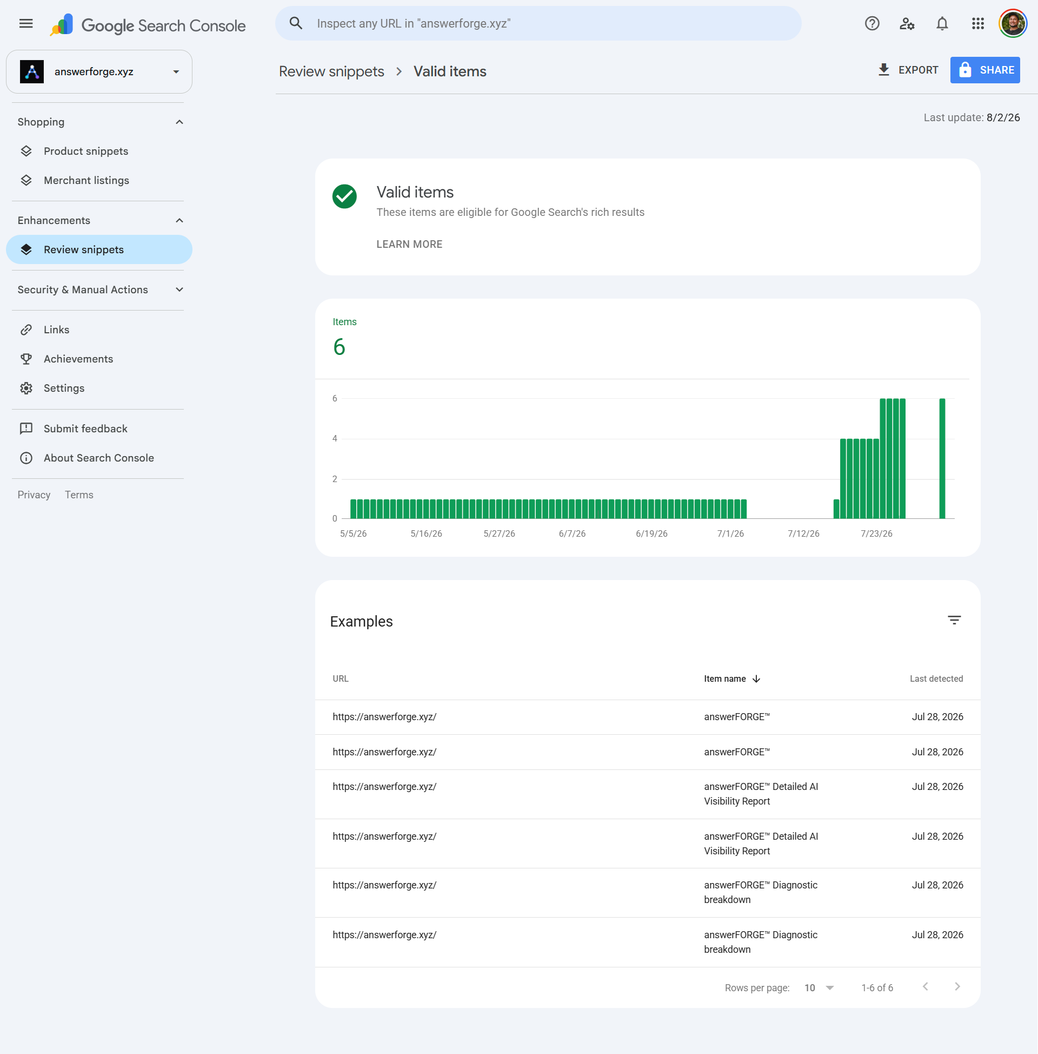Open Product snippets report

pyautogui.click(x=99, y=151)
